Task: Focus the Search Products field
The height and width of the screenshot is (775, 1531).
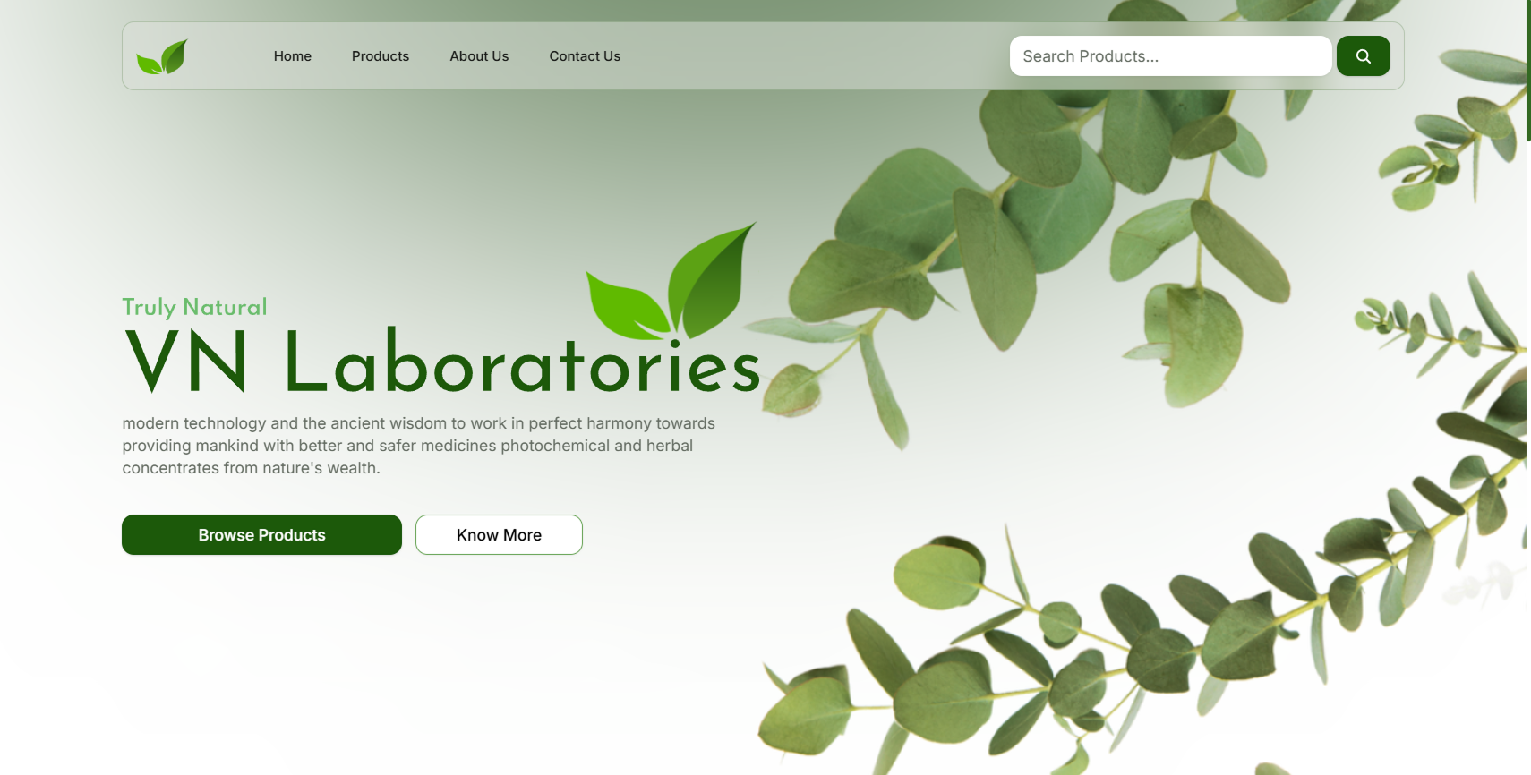Action: [x=1170, y=56]
